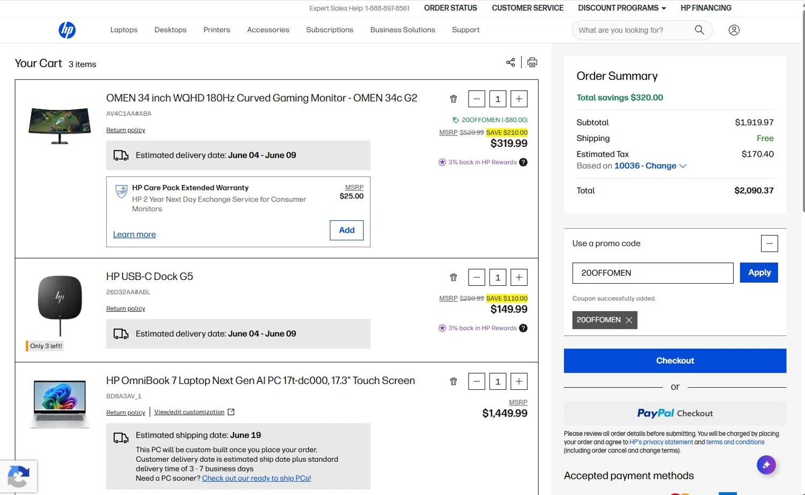Open Business Solutions menu
This screenshot has height=495, width=805.
point(402,30)
